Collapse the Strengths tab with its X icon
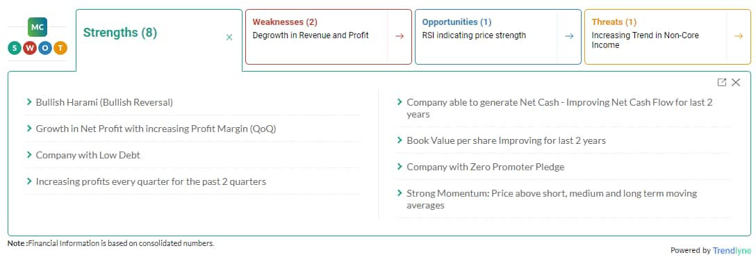Screen dimensions: 756x262 (229, 37)
